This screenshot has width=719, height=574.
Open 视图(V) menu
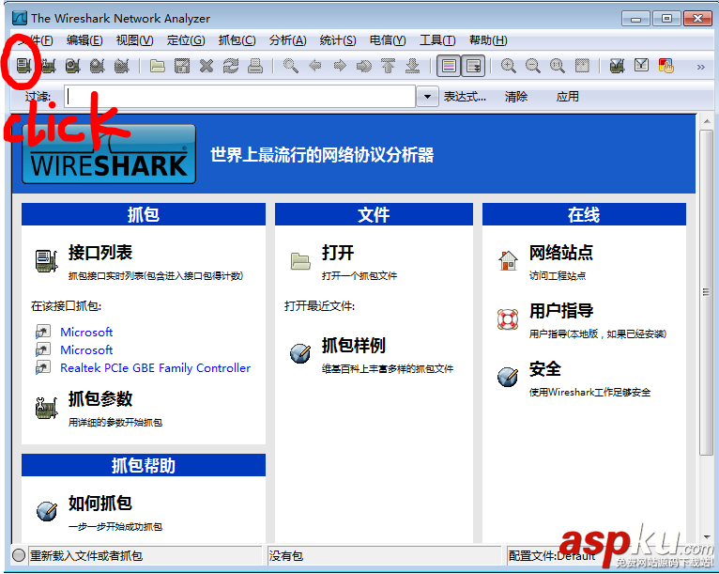point(135,40)
